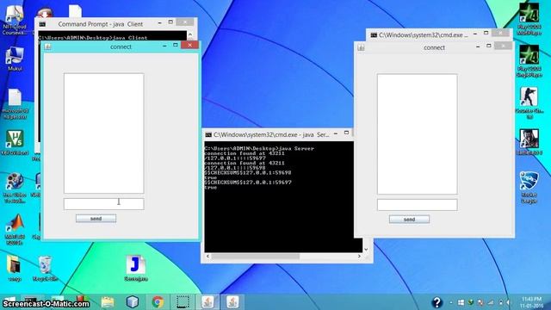Open the dashed-rectangle screen recorder taskbar icon
This screenshot has width=551, height=310.
tap(183, 302)
